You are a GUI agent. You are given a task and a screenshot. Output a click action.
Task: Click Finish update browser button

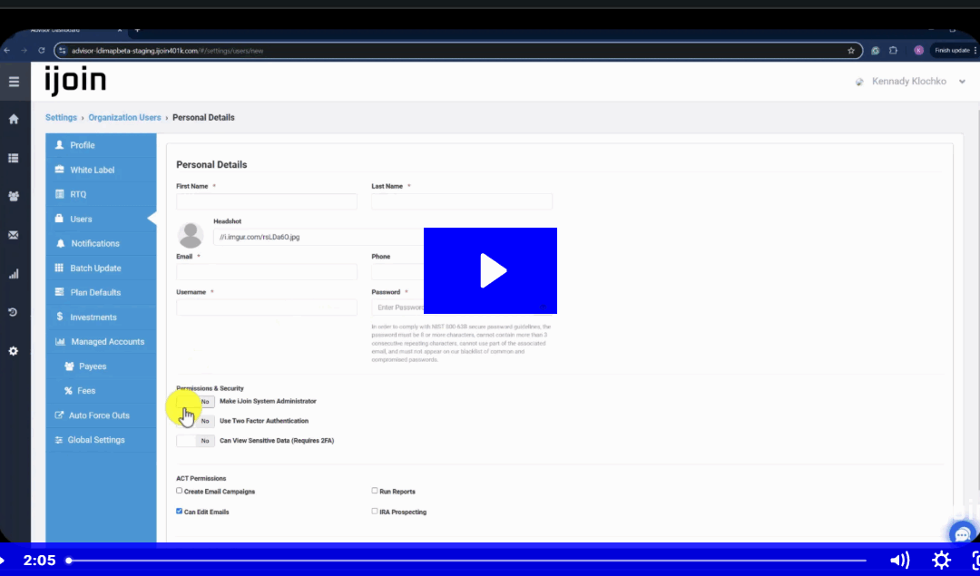955,51
